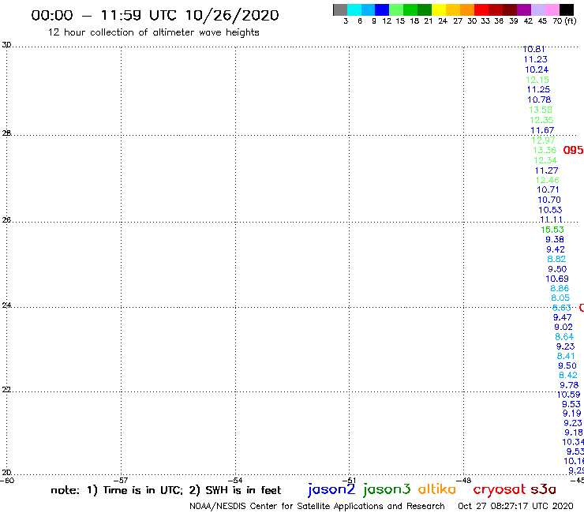Click the reading 10.59 near latitude 22
This screenshot has width=584, height=513.
[569, 395]
